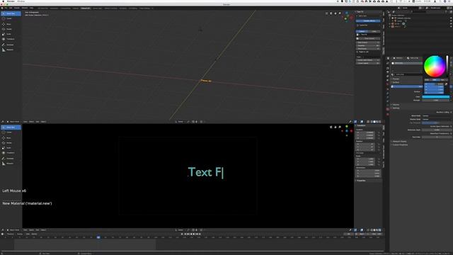
Task: Open Object Mode dropdown in upper viewport header
Action: pyautogui.click(x=13, y=122)
